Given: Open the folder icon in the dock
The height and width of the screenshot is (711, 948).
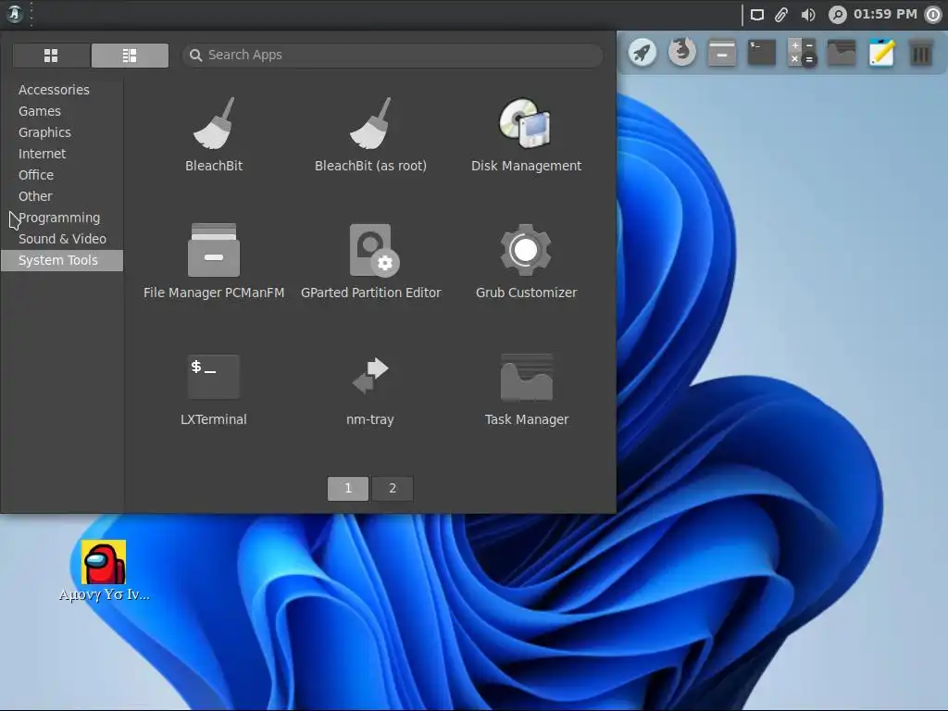Looking at the screenshot, I should coord(842,53).
